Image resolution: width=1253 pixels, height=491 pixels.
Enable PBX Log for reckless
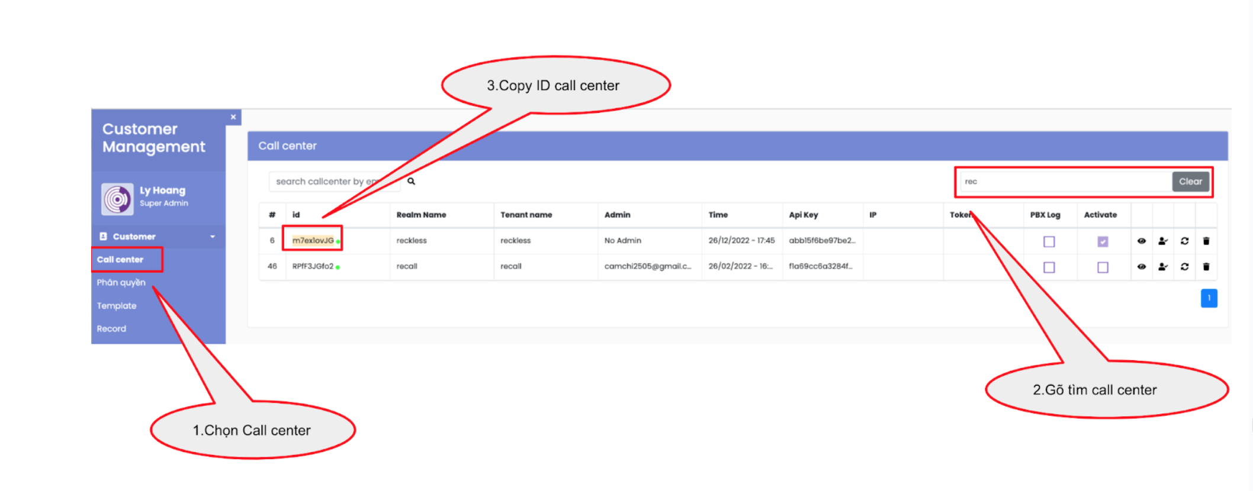click(1049, 241)
